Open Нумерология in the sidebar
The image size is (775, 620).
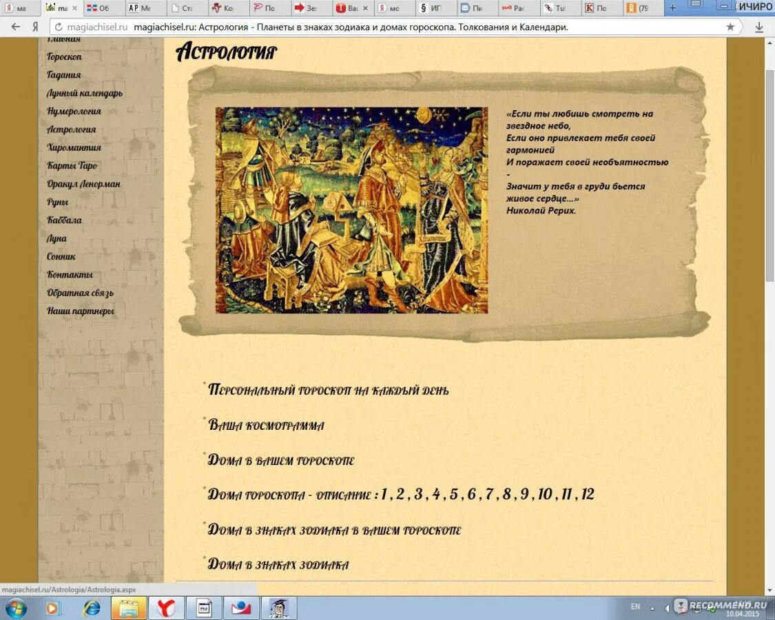pyautogui.click(x=74, y=111)
